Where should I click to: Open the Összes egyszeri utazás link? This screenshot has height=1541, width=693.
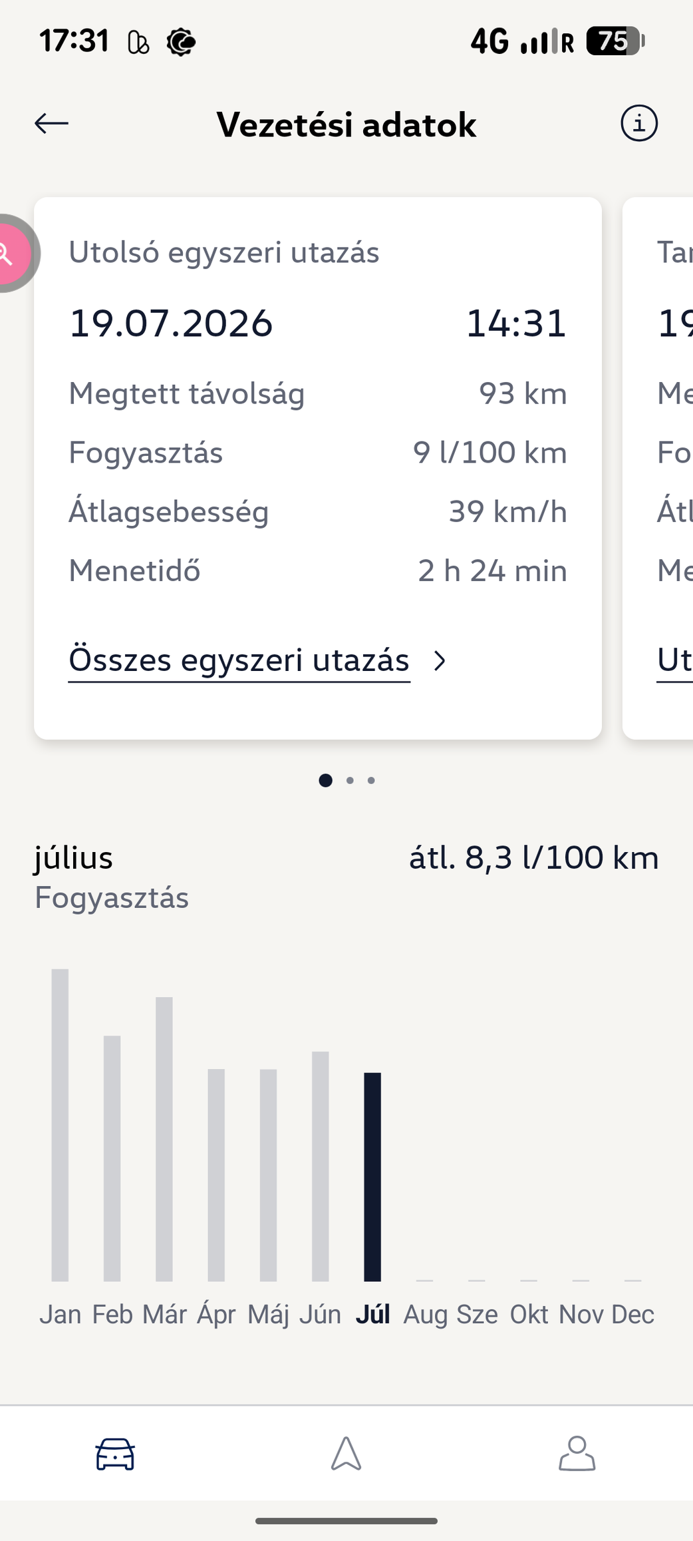(x=239, y=660)
